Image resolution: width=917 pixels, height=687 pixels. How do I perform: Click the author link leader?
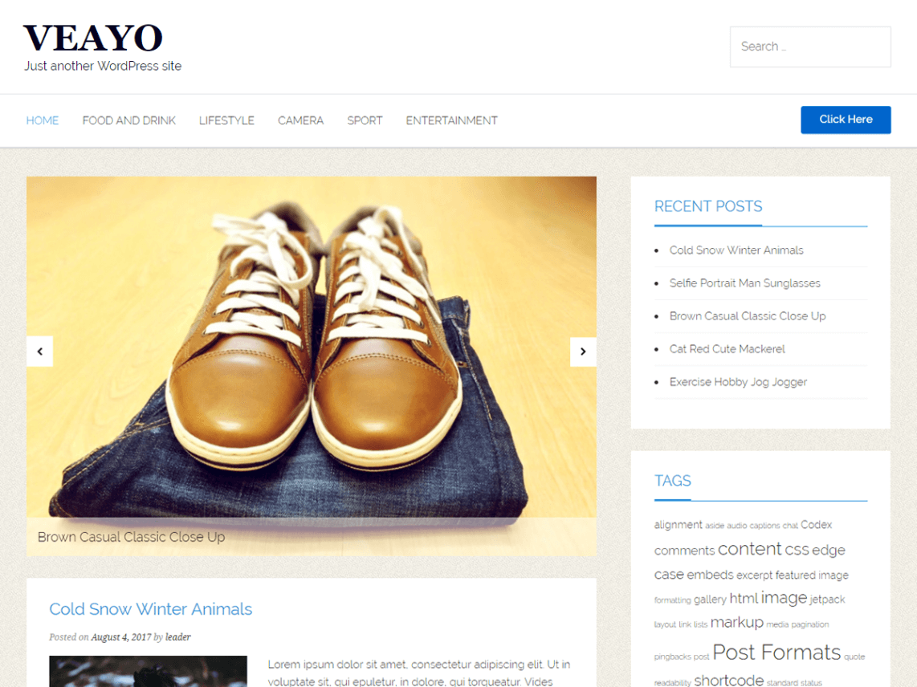click(178, 637)
